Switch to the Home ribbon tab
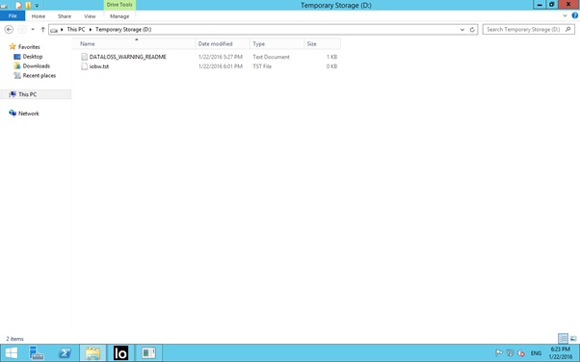Image resolution: width=580 pixels, height=362 pixels. click(x=39, y=16)
